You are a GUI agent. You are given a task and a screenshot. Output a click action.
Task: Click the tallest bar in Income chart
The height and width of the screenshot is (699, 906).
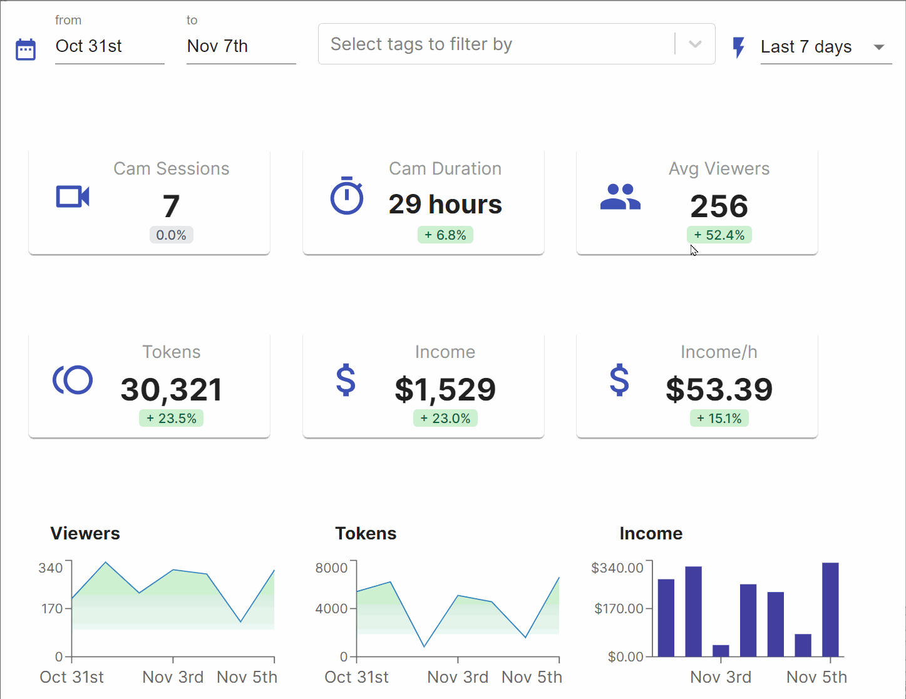[x=830, y=609]
